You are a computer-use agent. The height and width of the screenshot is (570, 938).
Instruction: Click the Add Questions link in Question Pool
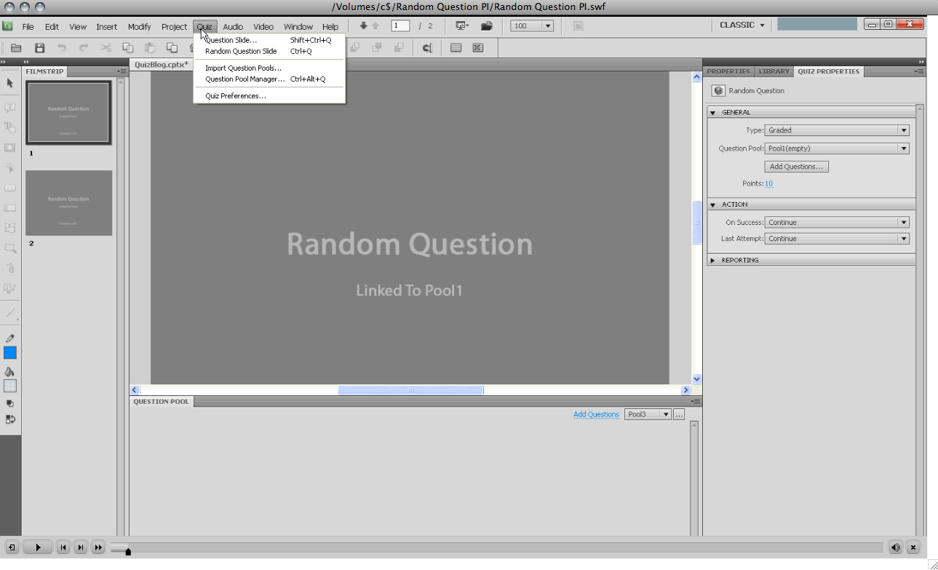[596, 414]
